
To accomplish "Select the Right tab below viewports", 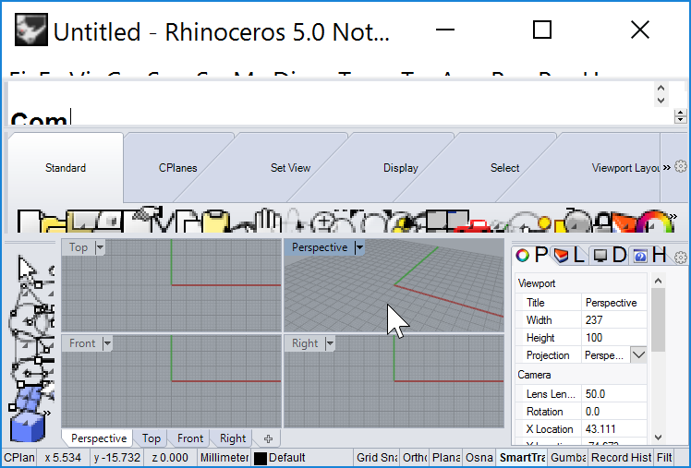I will coord(232,438).
